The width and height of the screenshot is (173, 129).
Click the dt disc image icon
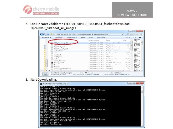pos(52,65)
